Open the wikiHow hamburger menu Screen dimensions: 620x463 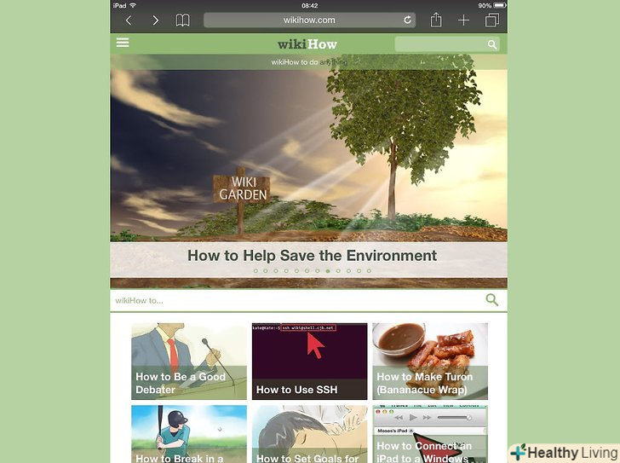coord(123,43)
